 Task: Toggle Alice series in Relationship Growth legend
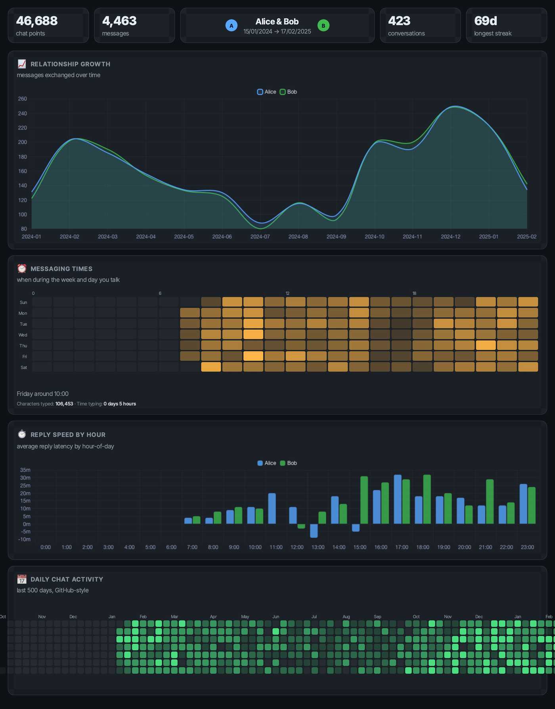tap(266, 92)
